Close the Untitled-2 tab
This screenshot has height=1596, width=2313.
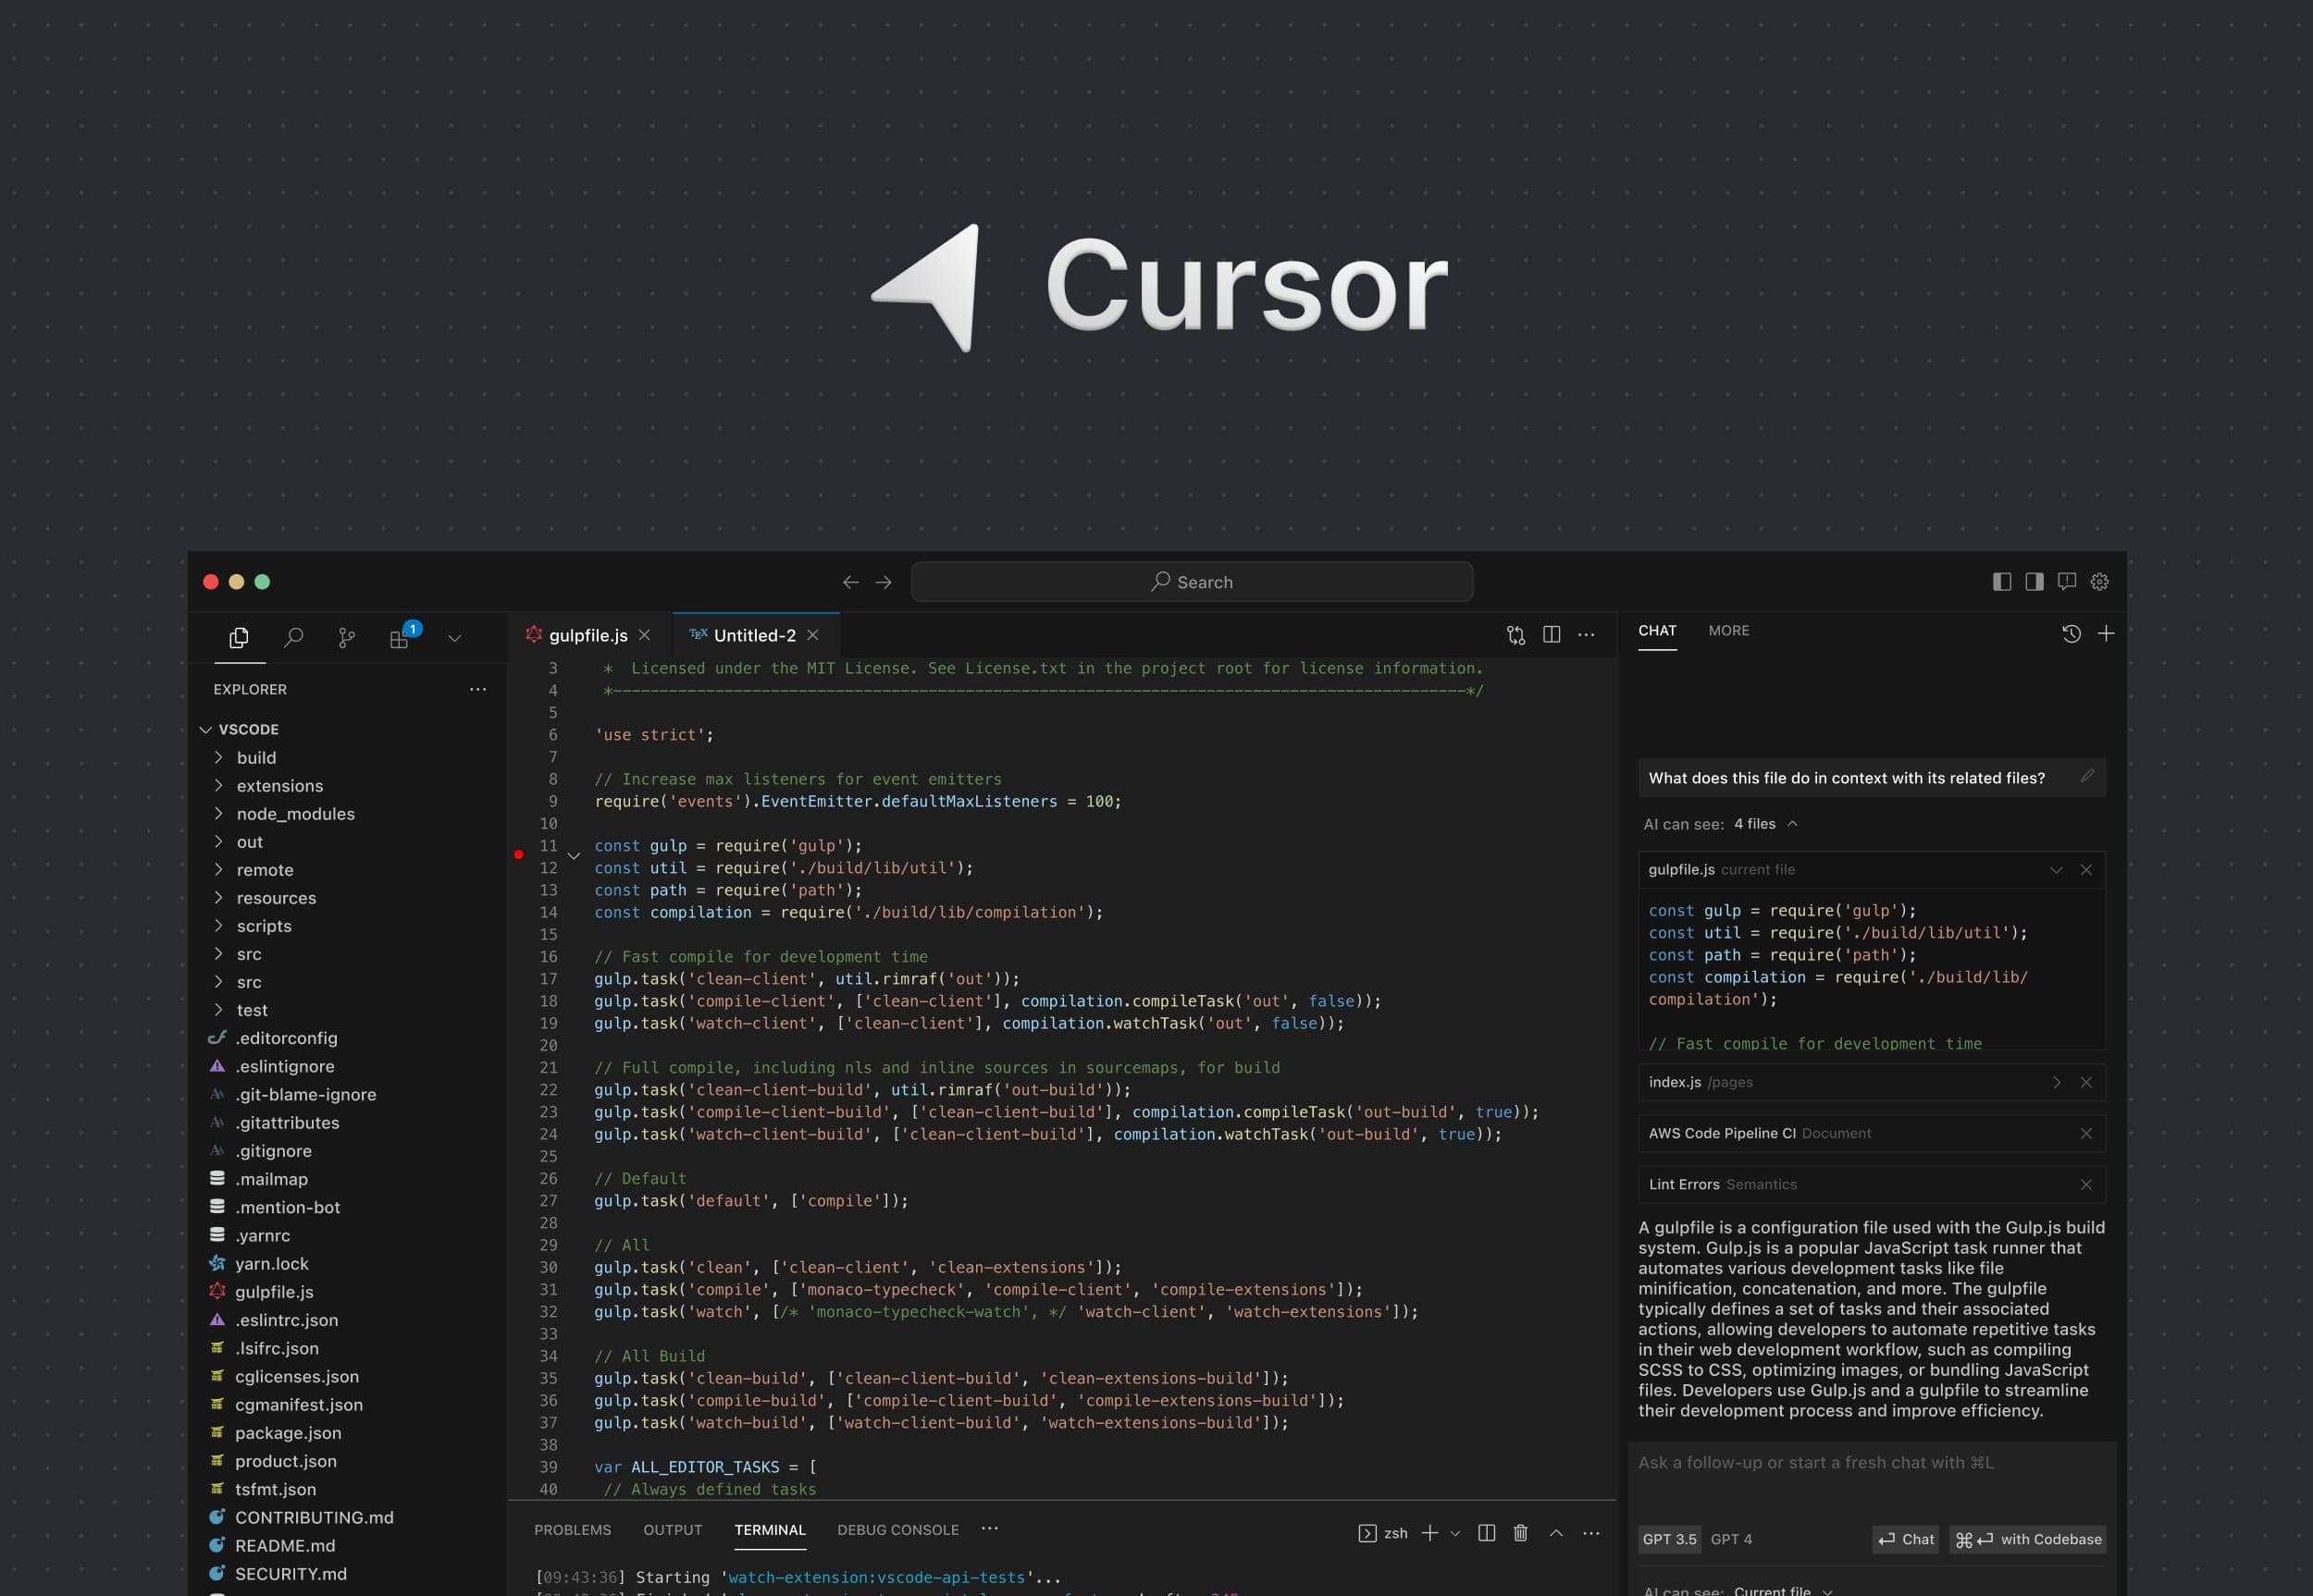[x=812, y=635]
